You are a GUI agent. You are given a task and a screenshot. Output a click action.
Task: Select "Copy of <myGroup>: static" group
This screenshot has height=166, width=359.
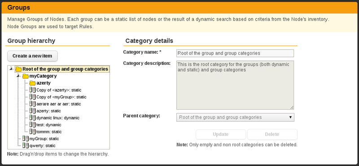(x=61, y=97)
